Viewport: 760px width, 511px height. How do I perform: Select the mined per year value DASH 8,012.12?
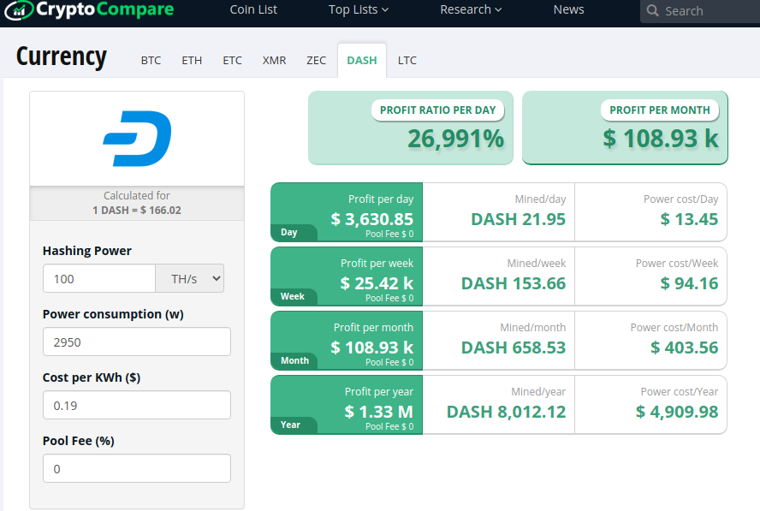[x=506, y=412]
